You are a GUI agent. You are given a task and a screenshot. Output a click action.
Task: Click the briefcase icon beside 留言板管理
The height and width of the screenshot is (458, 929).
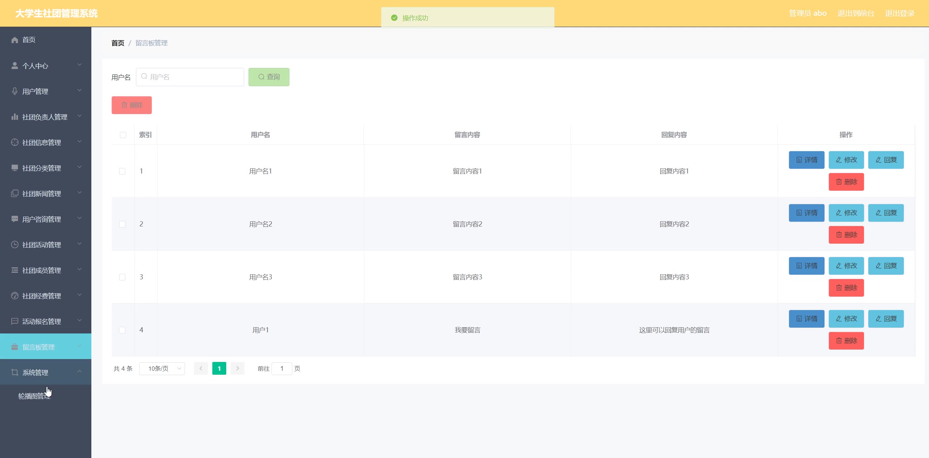tap(15, 347)
